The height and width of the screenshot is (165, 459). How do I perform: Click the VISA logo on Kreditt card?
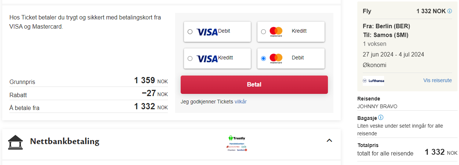click(207, 59)
